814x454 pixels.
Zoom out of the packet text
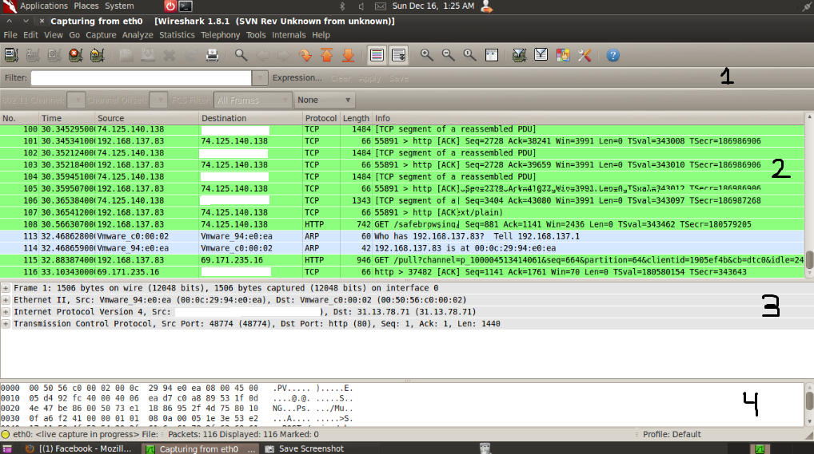click(448, 55)
